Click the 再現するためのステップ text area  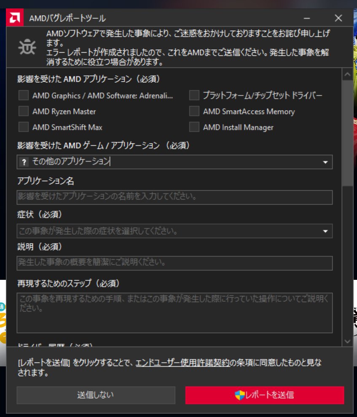pos(174,313)
